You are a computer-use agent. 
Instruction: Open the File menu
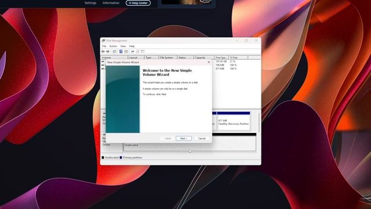pyautogui.click(x=104, y=46)
